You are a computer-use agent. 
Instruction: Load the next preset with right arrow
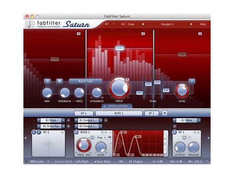pyautogui.click(x=191, y=24)
